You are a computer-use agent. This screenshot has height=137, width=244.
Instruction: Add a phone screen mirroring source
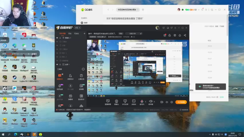click(125, 102)
